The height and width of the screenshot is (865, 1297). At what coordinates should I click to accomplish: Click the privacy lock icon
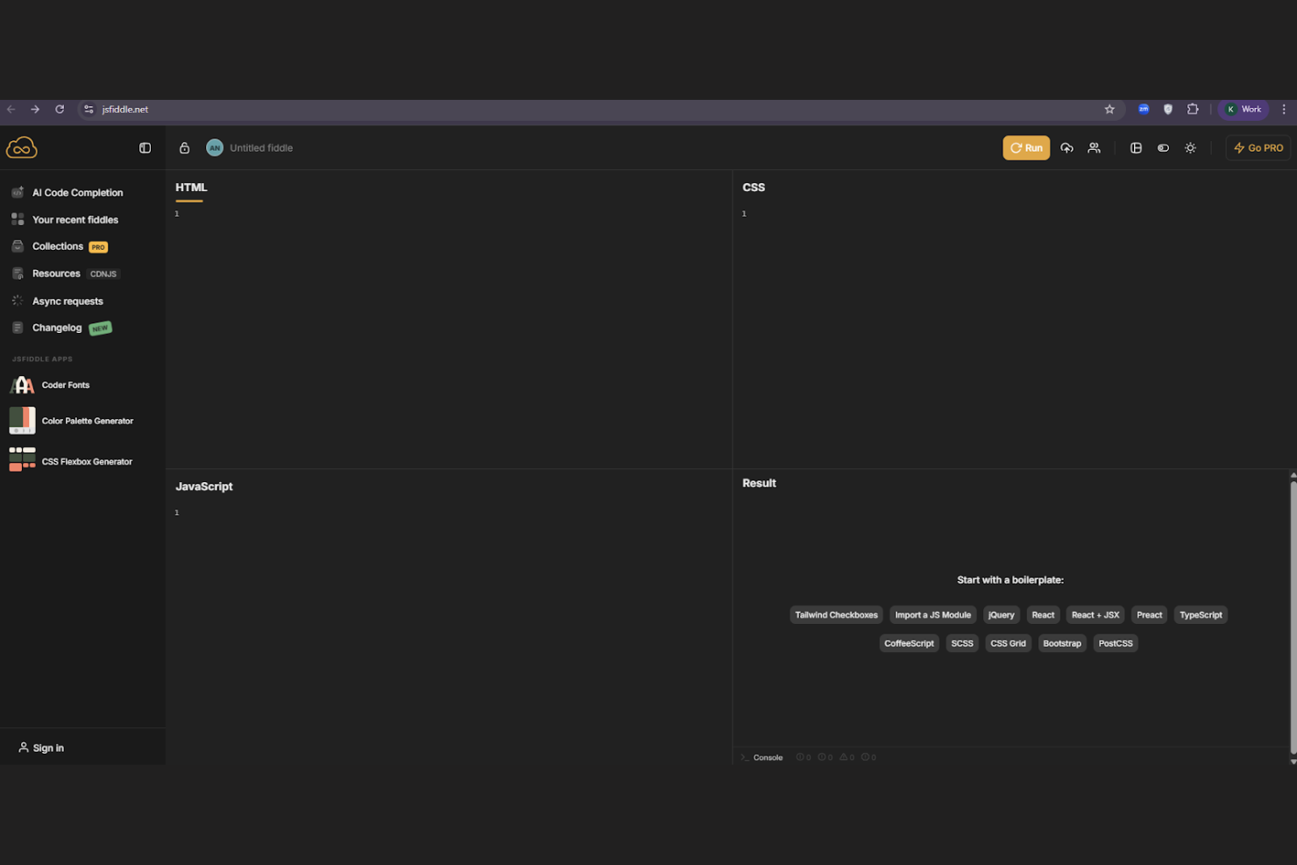point(184,147)
